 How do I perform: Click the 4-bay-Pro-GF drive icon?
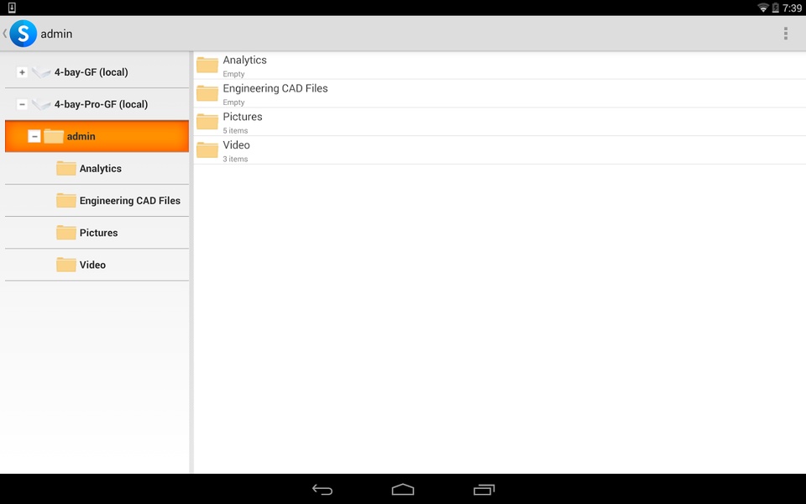(x=41, y=104)
